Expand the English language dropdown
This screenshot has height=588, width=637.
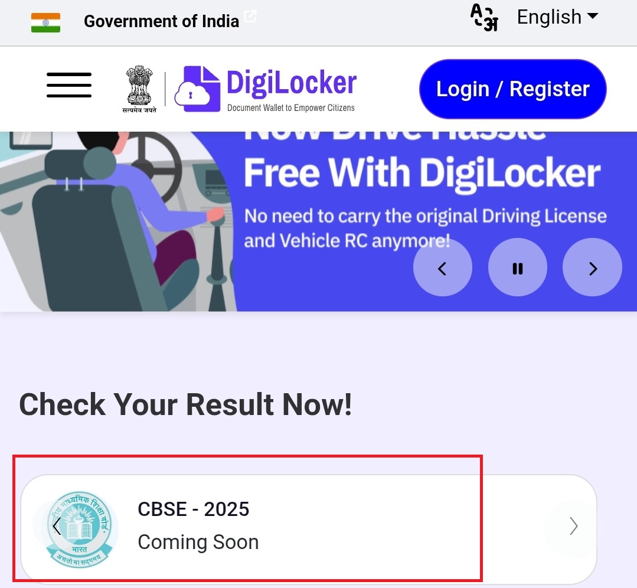557,17
